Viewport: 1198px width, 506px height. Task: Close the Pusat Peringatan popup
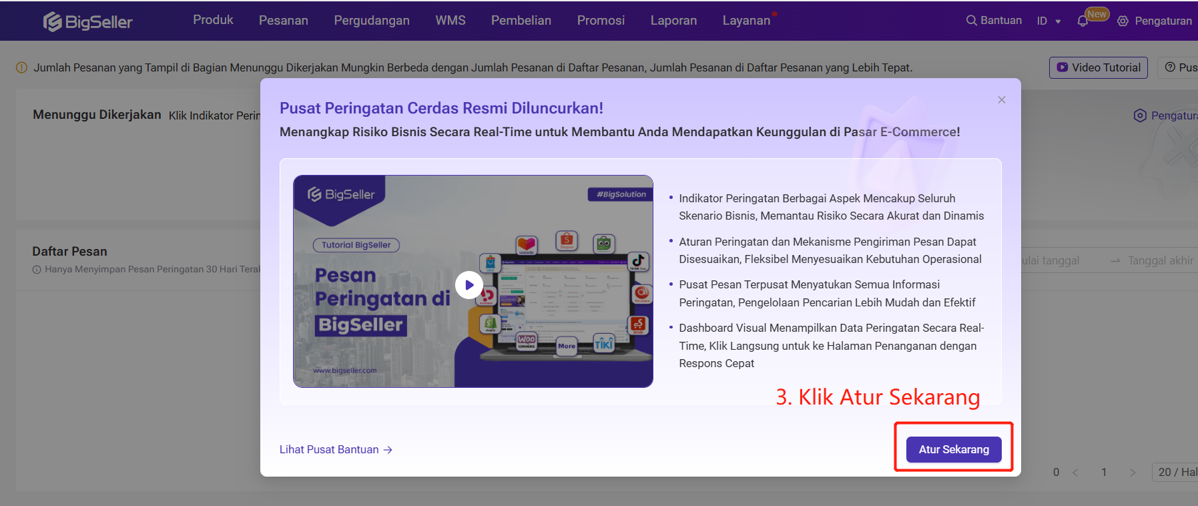(x=1002, y=100)
